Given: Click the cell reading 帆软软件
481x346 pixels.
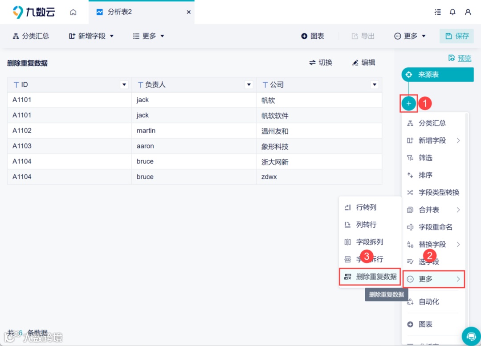Looking at the screenshot, I should [319, 116].
